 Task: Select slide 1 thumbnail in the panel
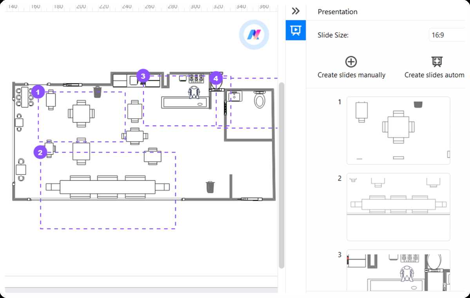[x=398, y=131]
